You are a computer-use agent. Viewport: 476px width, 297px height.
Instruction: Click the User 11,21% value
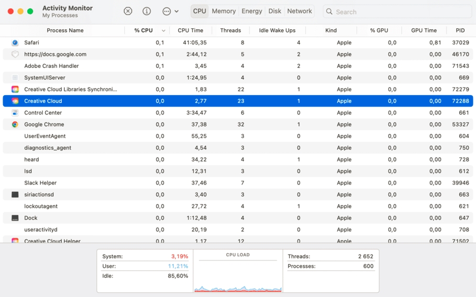[178, 266]
